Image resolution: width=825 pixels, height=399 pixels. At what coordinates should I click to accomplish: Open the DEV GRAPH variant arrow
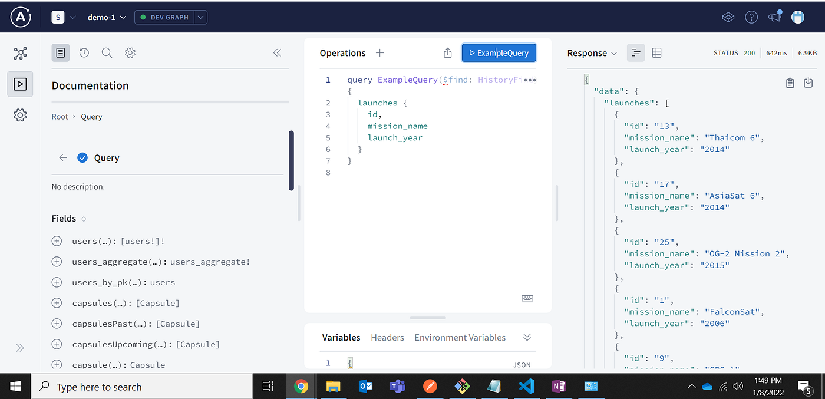[x=201, y=17]
